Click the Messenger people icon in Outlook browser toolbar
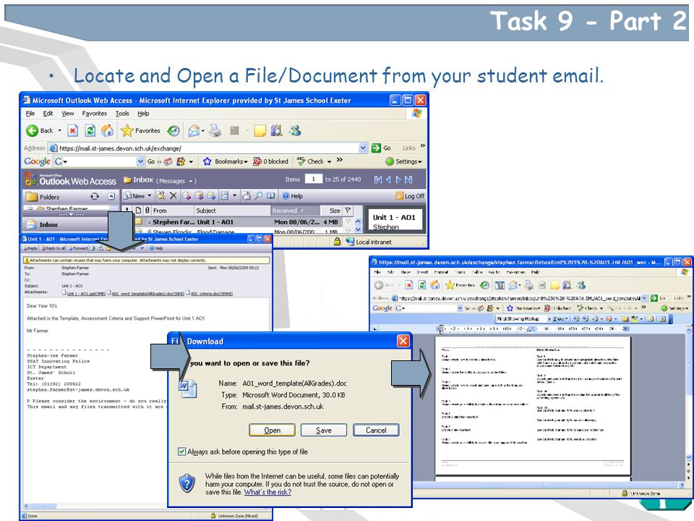Image resolution: width=694 pixels, height=521 pixels. click(295, 131)
